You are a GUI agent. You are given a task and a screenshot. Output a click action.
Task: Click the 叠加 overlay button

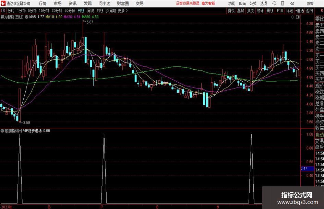(x=241, y=11)
